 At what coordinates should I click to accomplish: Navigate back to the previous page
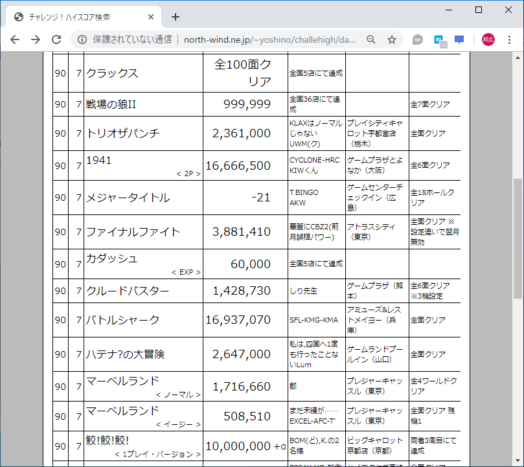(14, 39)
